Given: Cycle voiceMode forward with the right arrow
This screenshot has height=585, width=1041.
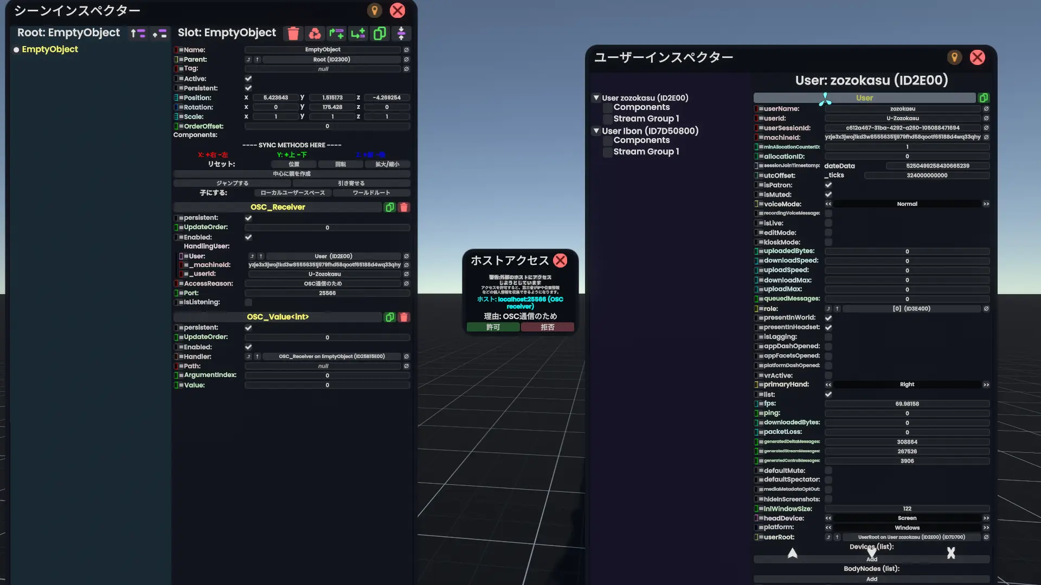Looking at the screenshot, I should [985, 204].
